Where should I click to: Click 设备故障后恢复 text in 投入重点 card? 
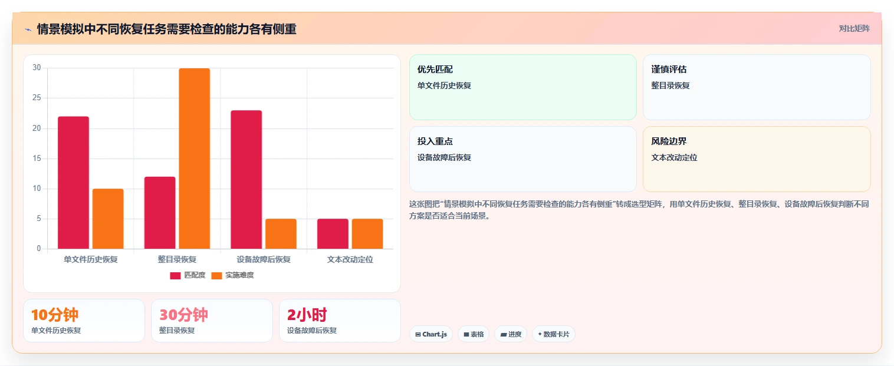point(444,157)
